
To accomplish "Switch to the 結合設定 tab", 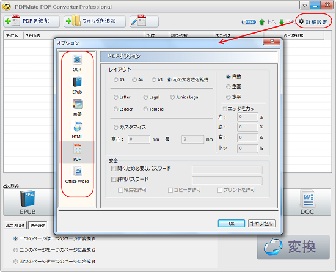I will pyautogui.click(x=38, y=226).
